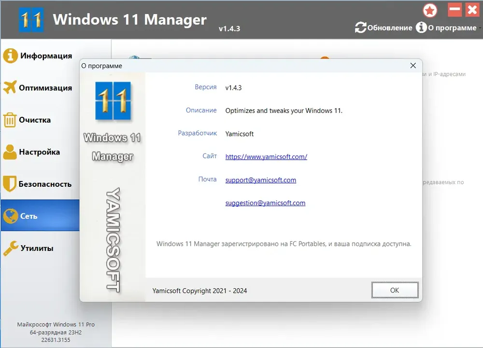
Task: Open the Информация section
Action: point(46,56)
